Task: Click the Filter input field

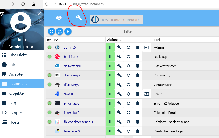Action: pos(144,31)
